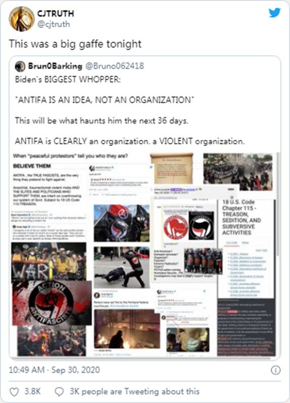Screen dimensions: 290x403
Task: Open the Brun0Barking quoted author name
Action: [55, 66]
